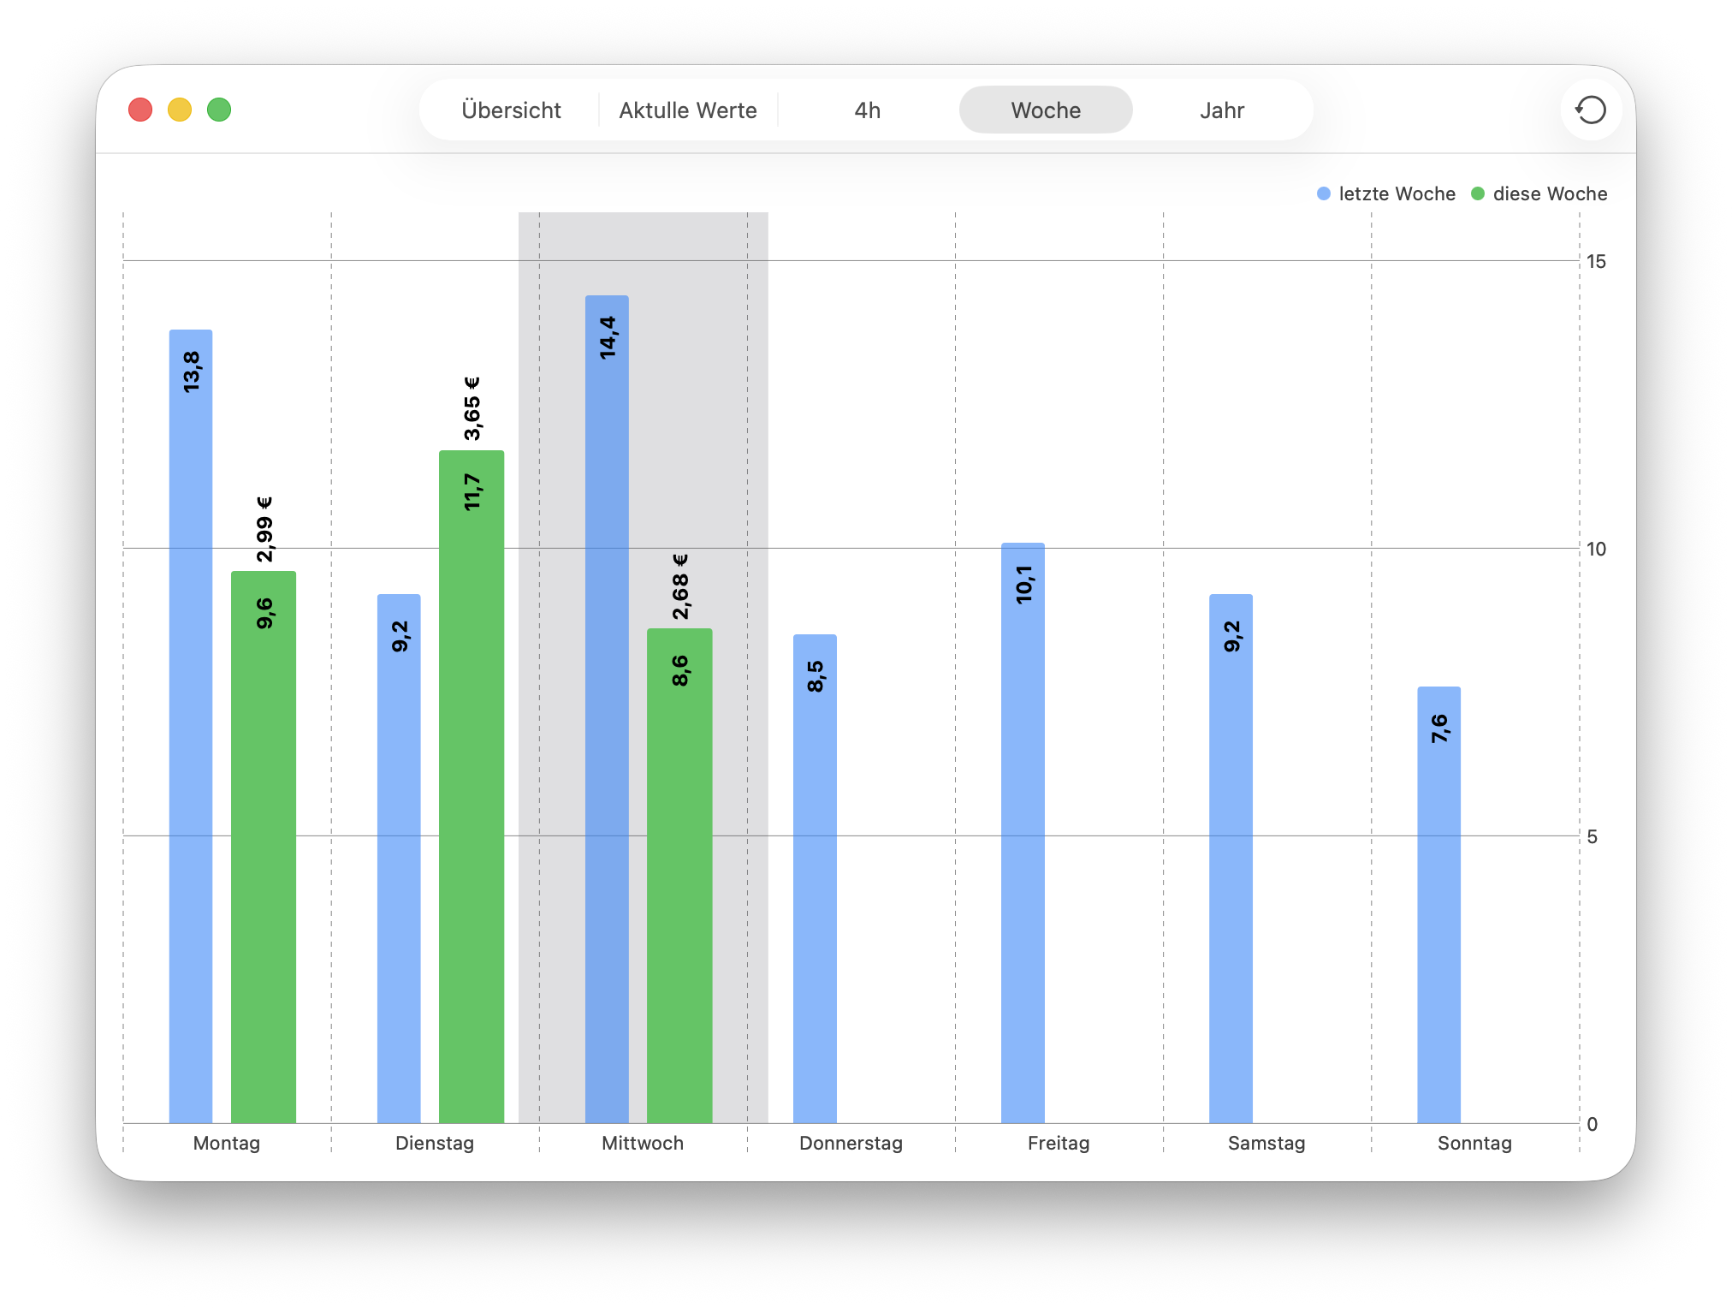Select the 4h tab
Viewport: 1732px width, 1308px height.
click(x=867, y=110)
